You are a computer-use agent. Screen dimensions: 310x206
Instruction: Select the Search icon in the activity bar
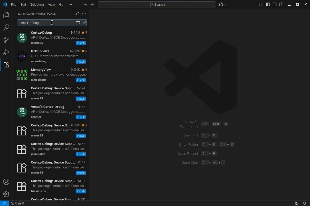click(6, 28)
